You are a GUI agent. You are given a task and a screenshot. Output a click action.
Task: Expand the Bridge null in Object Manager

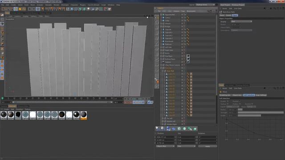(x=161, y=27)
